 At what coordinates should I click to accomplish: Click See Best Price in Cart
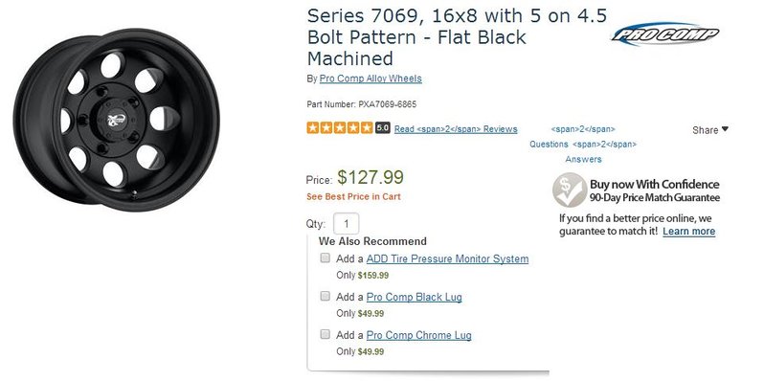(x=353, y=197)
